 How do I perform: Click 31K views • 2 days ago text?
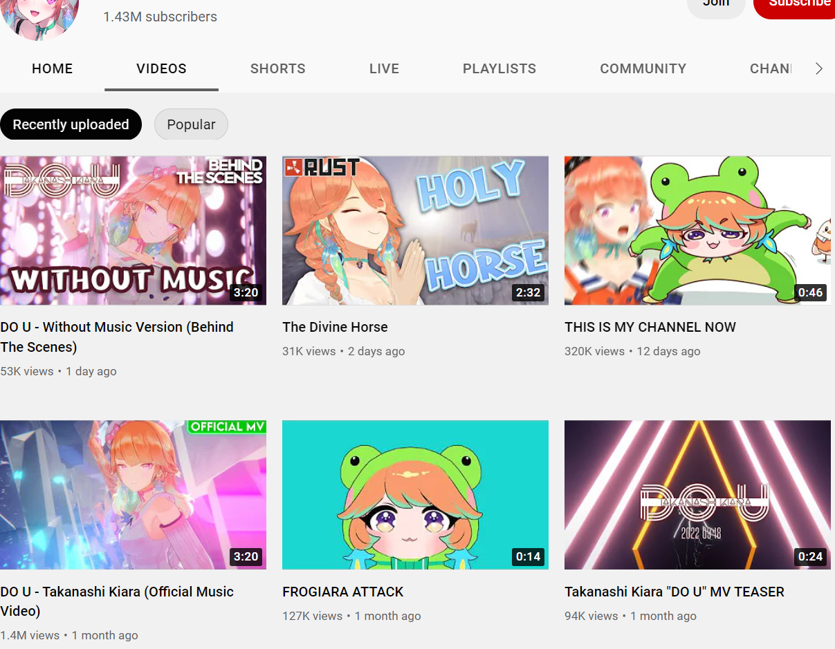coord(343,351)
